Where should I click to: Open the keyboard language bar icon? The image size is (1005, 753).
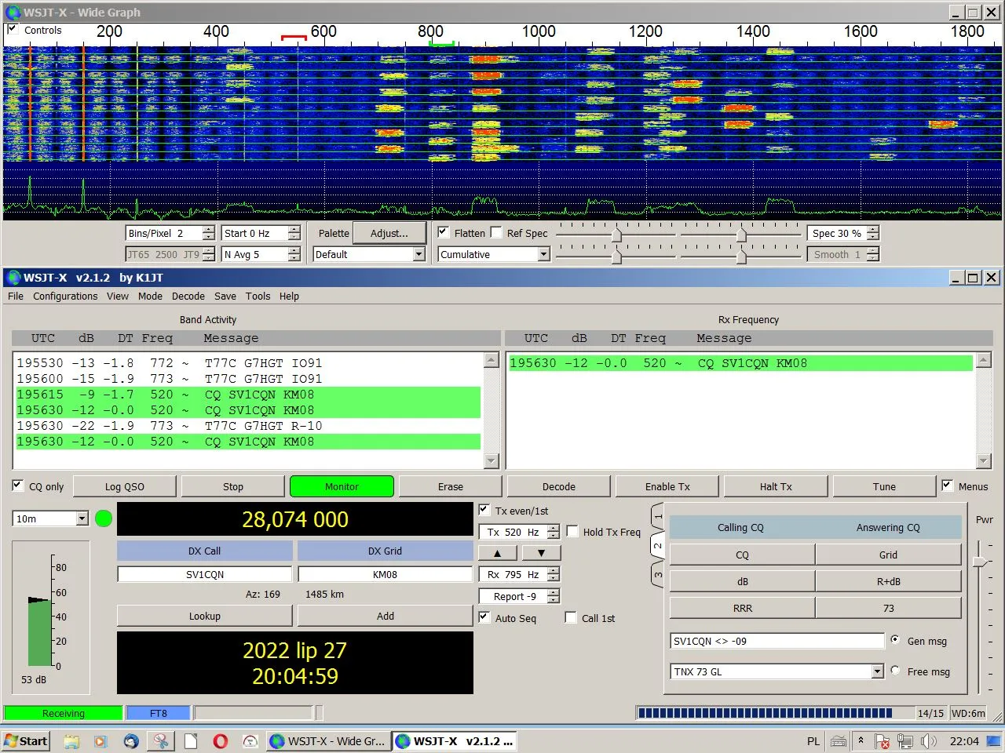[839, 741]
